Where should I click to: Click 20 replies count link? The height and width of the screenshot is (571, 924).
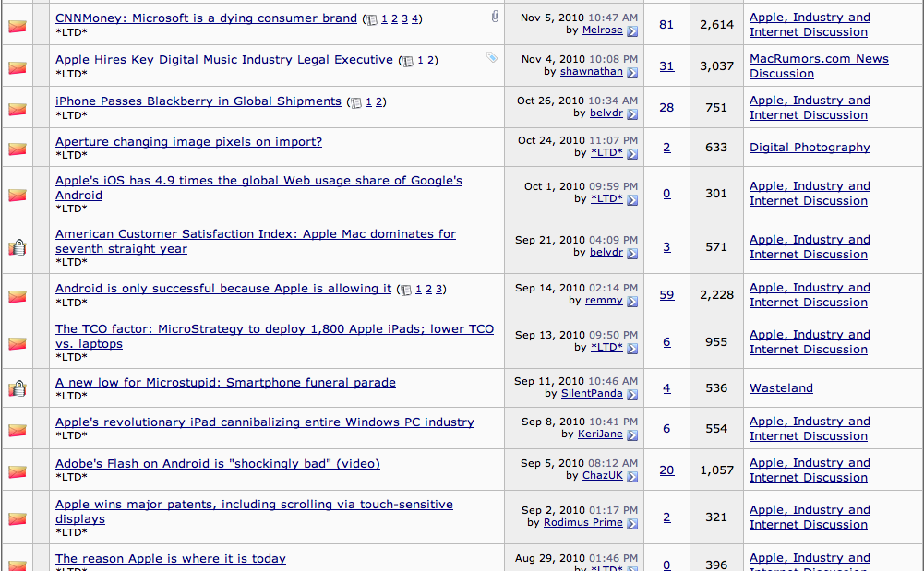pyautogui.click(x=666, y=470)
